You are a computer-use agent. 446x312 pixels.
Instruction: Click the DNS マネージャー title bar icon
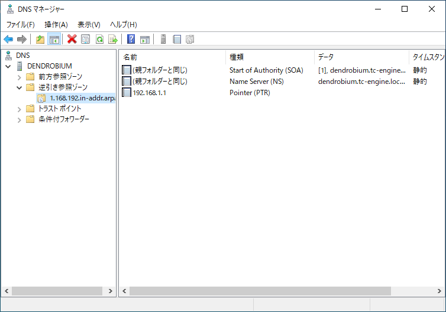10,9
